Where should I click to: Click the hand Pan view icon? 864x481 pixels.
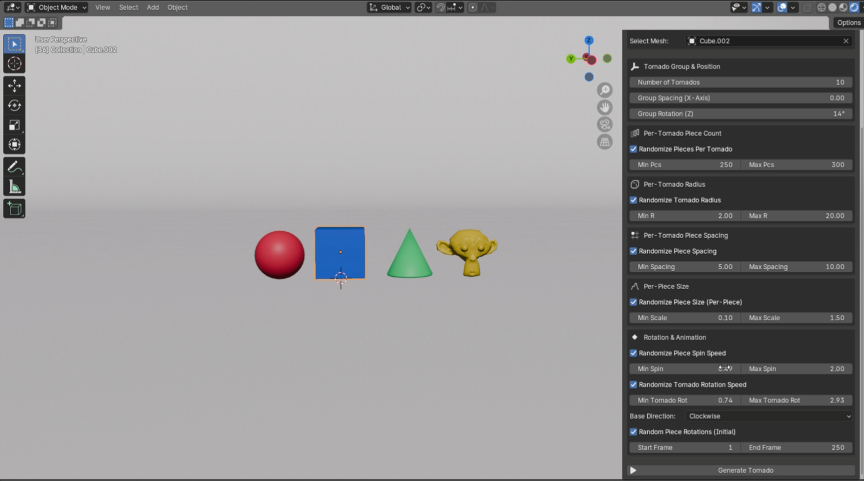pos(604,107)
